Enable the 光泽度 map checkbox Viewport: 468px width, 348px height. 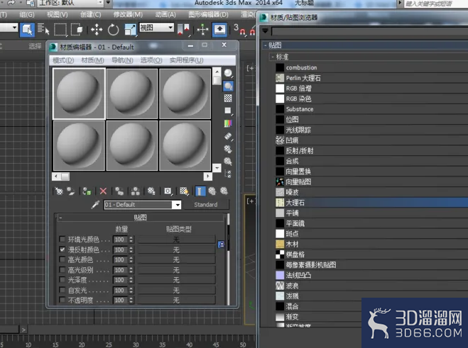click(x=62, y=280)
